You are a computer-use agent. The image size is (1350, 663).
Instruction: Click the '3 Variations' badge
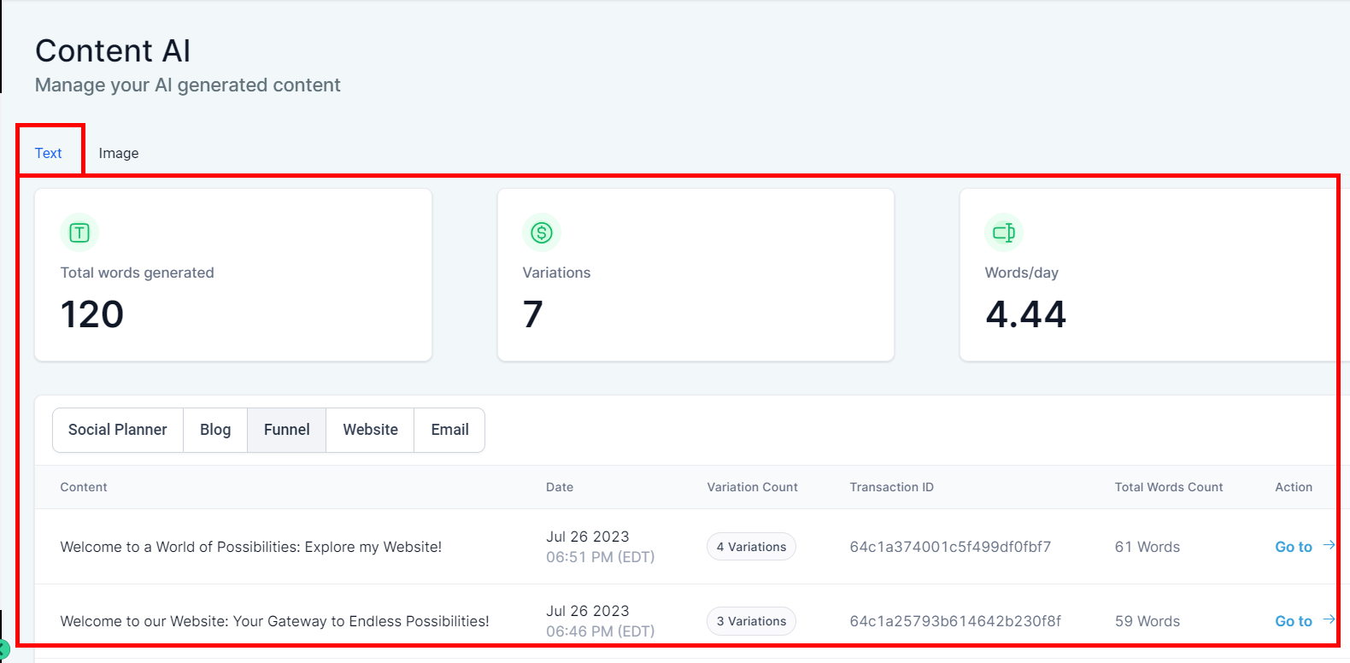click(x=751, y=621)
